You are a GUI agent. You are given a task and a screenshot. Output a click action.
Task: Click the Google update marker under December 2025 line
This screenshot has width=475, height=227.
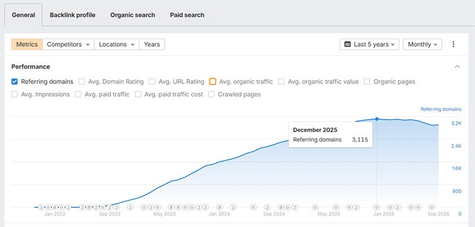pos(376,207)
